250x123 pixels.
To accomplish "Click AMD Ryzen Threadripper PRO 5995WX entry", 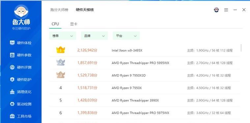I will click(x=140, y=63).
